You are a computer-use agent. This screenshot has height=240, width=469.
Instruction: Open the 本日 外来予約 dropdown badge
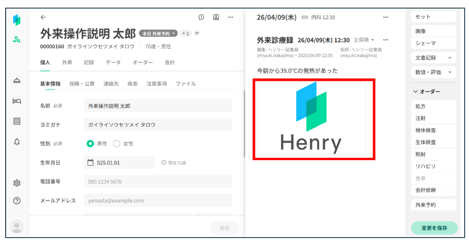158,34
